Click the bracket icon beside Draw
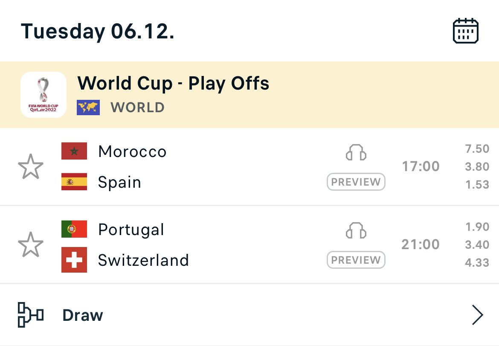Screen dimensions: 499x346 (x=31, y=315)
